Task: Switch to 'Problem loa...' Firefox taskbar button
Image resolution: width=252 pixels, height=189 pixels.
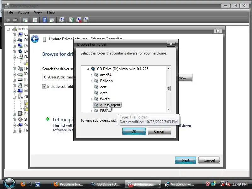Action: coord(68,184)
